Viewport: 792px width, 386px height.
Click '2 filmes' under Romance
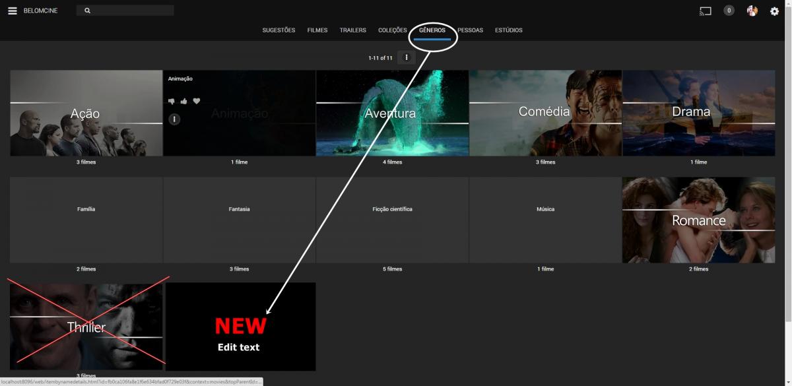coord(699,269)
